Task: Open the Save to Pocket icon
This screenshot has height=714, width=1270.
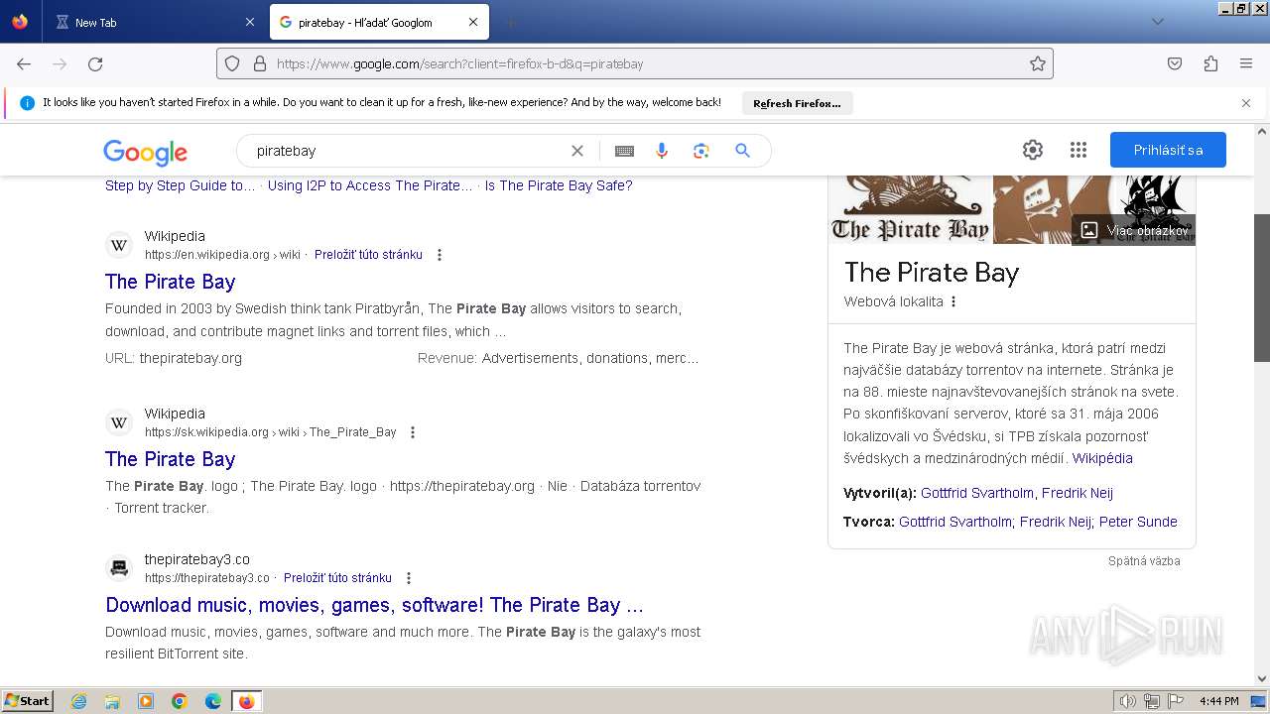Action: click(x=1175, y=63)
